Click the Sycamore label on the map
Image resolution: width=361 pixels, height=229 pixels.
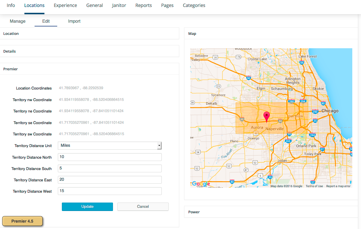point(218,95)
